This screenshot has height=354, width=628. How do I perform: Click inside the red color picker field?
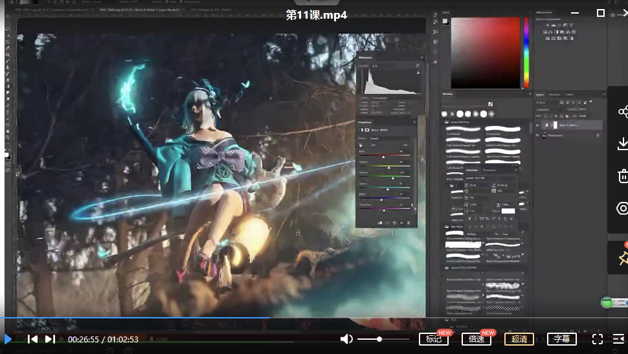(485, 53)
